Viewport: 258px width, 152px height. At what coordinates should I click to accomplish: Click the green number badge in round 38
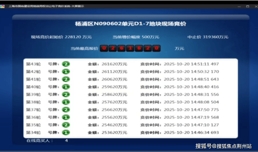tap(66, 102)
